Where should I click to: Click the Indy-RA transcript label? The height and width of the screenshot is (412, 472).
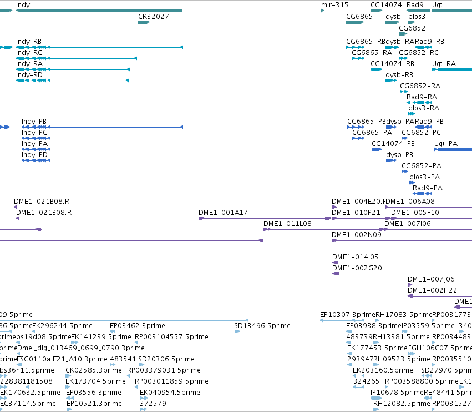point(29,64)
